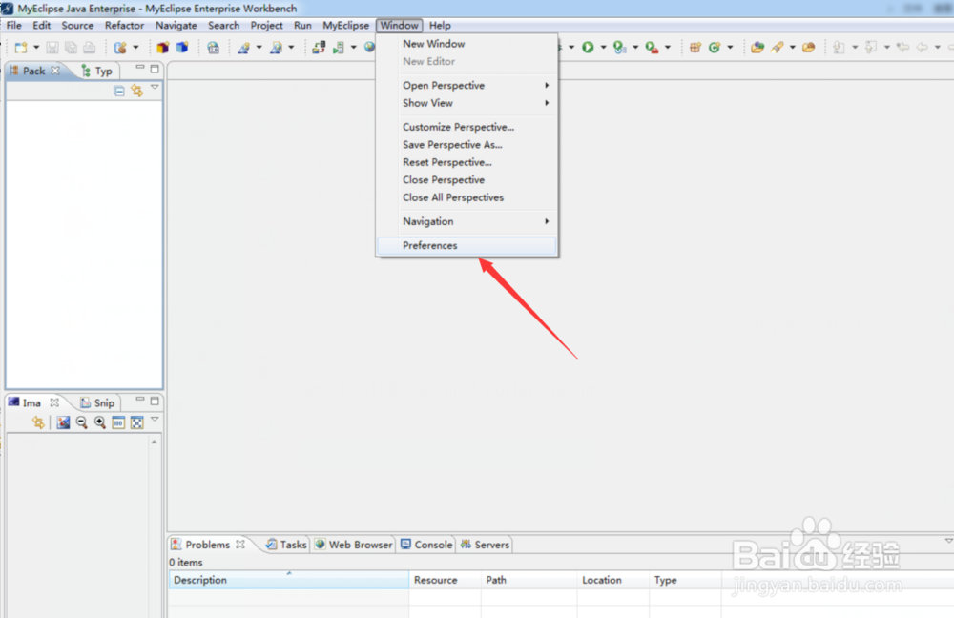This screenshot has height=618, width=954.
Task: Choose Close All Perspectives entry
Action: click(467, 197)
